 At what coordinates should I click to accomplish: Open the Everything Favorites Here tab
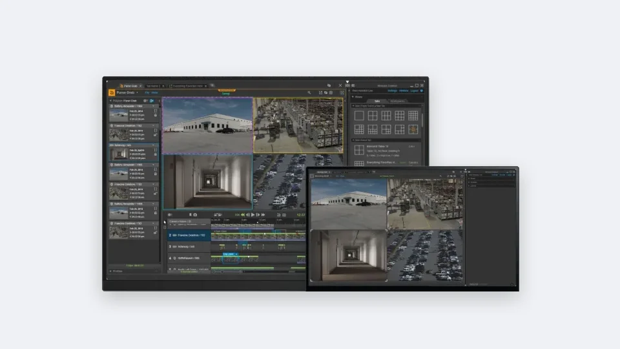coord(188,86)
